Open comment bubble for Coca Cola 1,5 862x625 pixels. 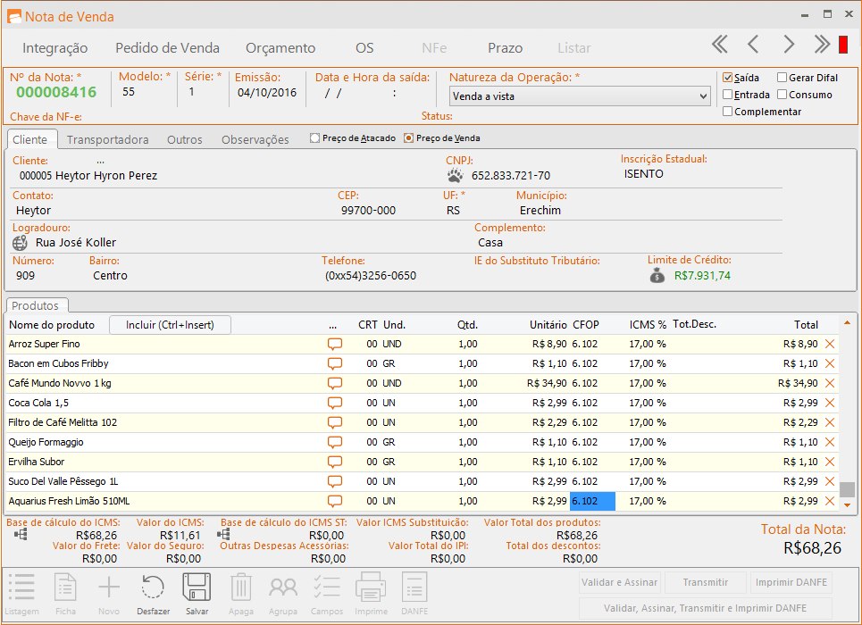(335, 403)
